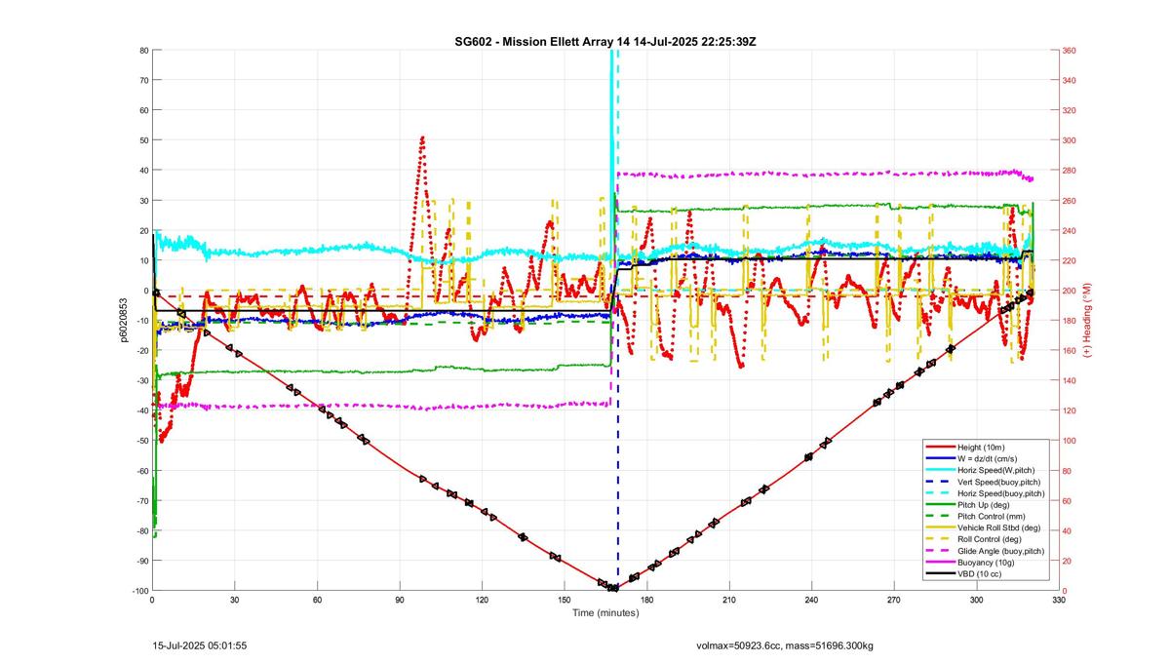Click the x-axis tick label '270'
This screenshot has height=664, width=1170.
[x=894, y=600]
